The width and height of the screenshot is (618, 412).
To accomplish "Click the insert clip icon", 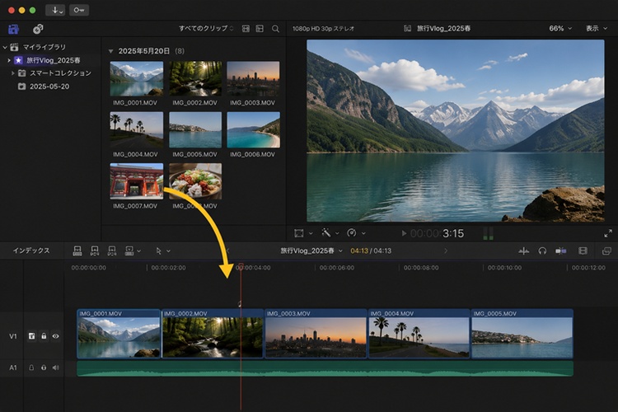I will pyautogui.click(x=95, y=250).
